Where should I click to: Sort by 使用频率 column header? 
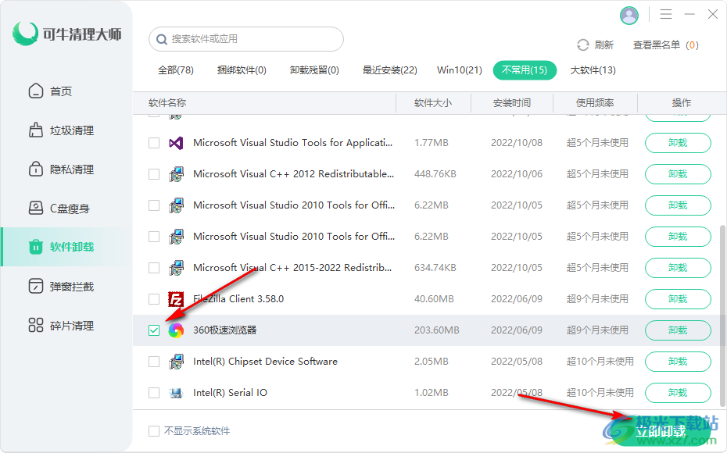[x=595, y=103]
